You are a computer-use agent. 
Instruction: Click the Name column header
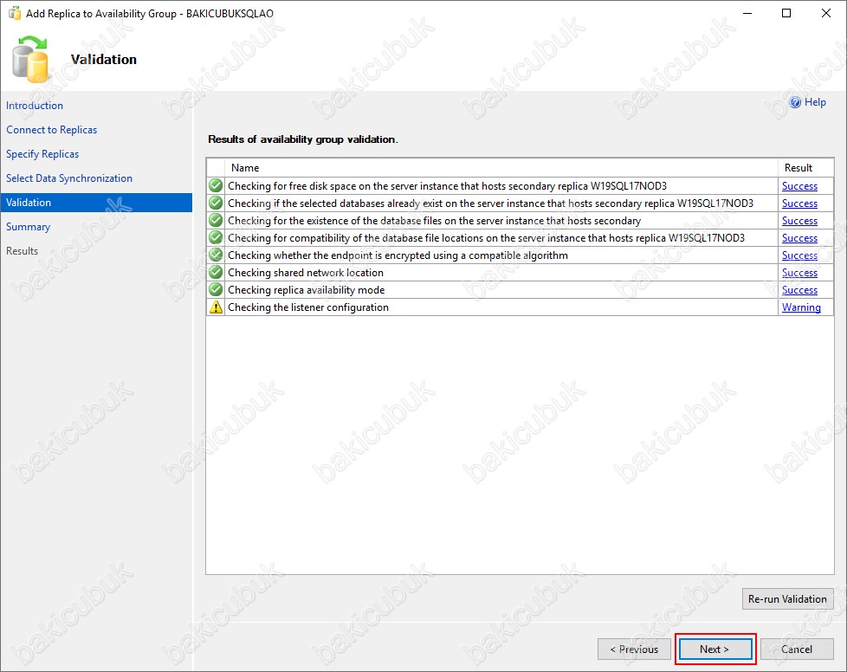[501, 168]
